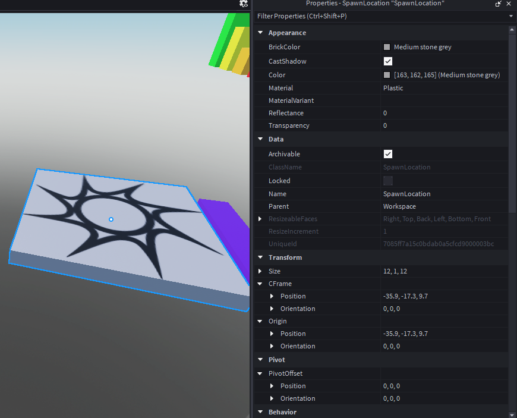Viewport: 517px width, 418px height.
Task: Expand the Position row under CFrame
Action: click(272, 296)
